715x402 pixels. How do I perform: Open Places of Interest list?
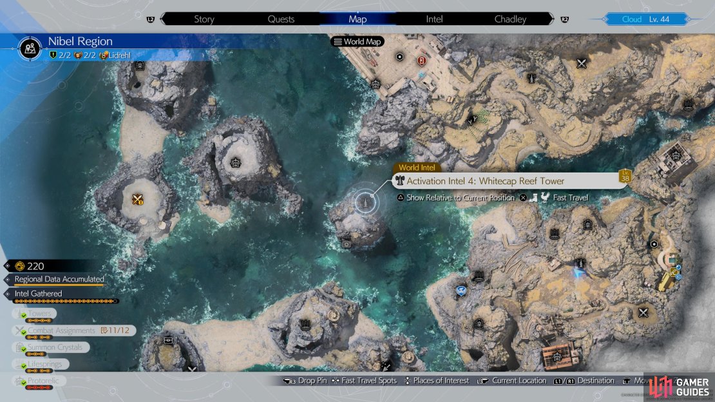[x=437, y=381]
